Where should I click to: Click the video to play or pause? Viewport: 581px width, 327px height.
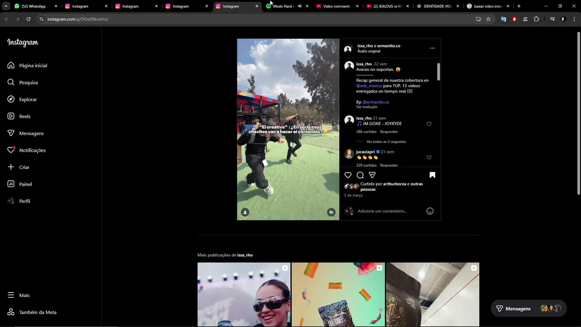click(288, 129)
